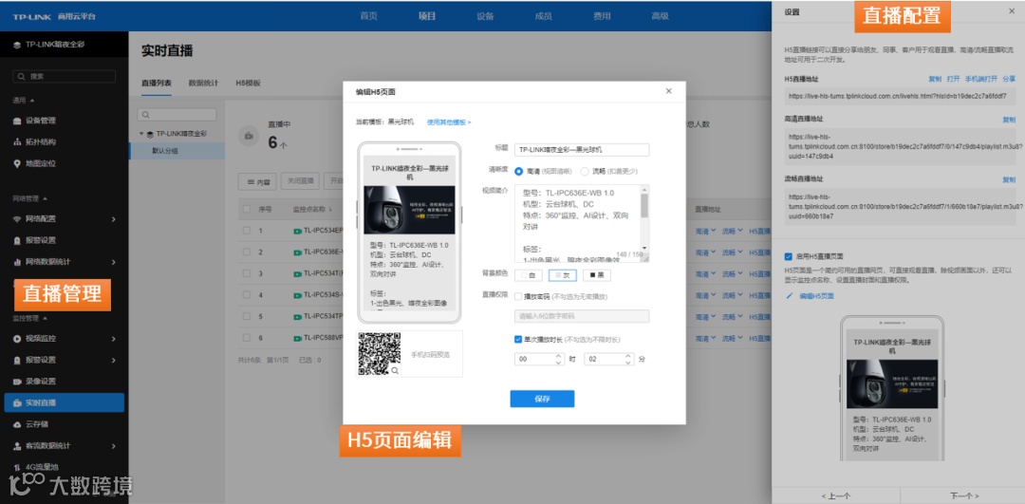Open the 成员 top navigation item
Viewport: 1025px width, 504px height.
coord(543,16)
